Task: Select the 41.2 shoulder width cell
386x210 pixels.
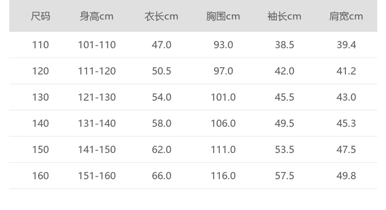Action: [x=346, y=71]
